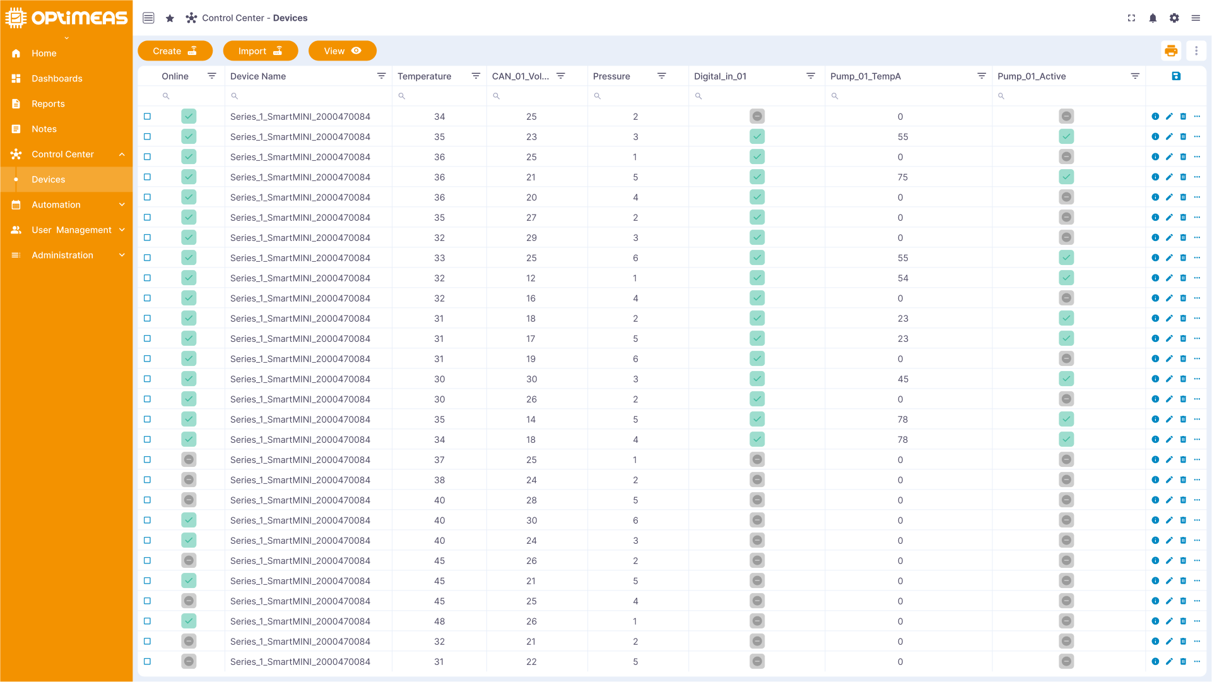Viewport: 1212px width, 682px height.
Task: Click Temperature column search field
Action: point(440,97)
